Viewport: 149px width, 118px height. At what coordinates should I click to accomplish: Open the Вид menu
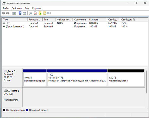pos(27,8)
